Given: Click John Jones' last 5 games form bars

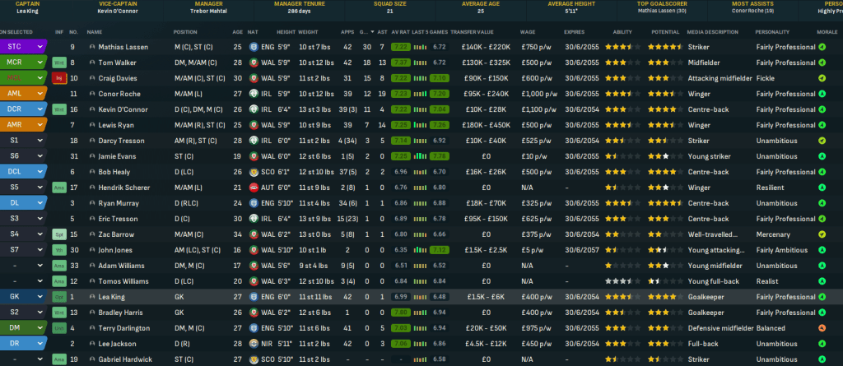Looking at the screenshot, I should 420,250.
